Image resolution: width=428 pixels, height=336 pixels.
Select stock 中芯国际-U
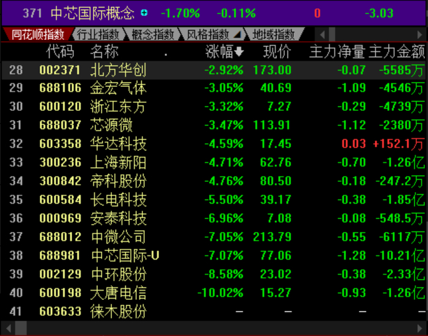pos(125,255)
